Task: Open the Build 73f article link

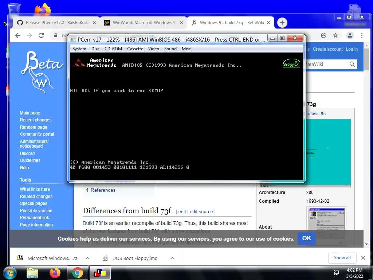Action: click(93, 223)
